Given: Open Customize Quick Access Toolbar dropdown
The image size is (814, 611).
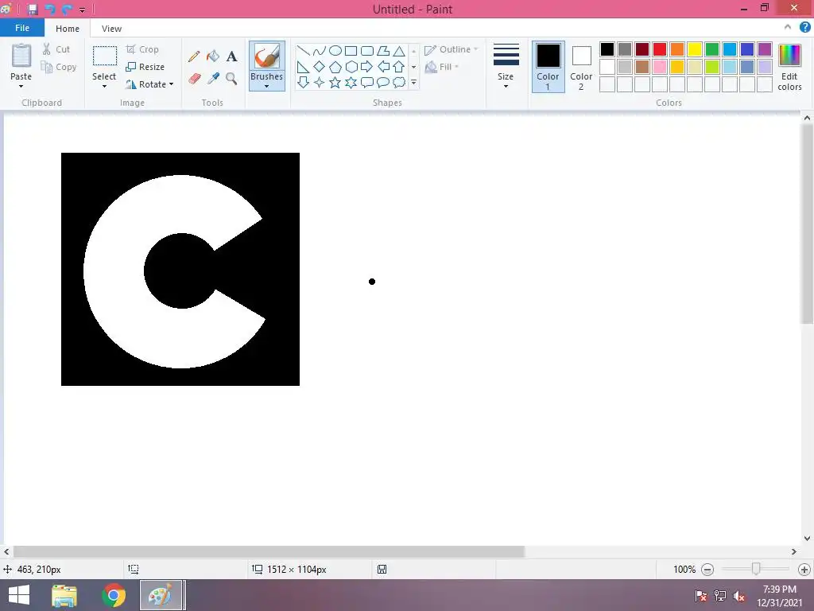Looking at the screenshot, I should click(x=82, y=10).
